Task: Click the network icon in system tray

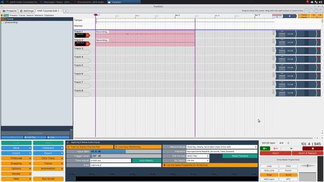Action: [x=316, y=2]
